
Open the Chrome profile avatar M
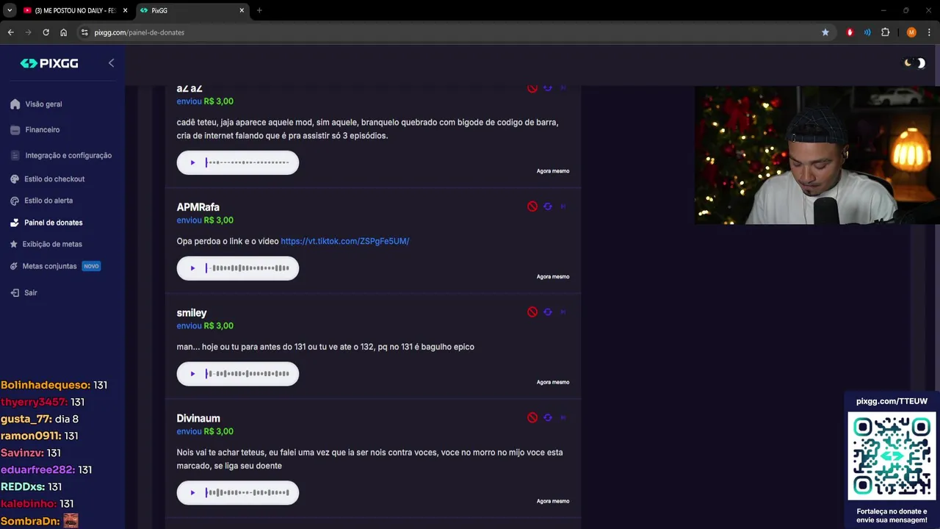pyautogui.click(x=911, y=32)
